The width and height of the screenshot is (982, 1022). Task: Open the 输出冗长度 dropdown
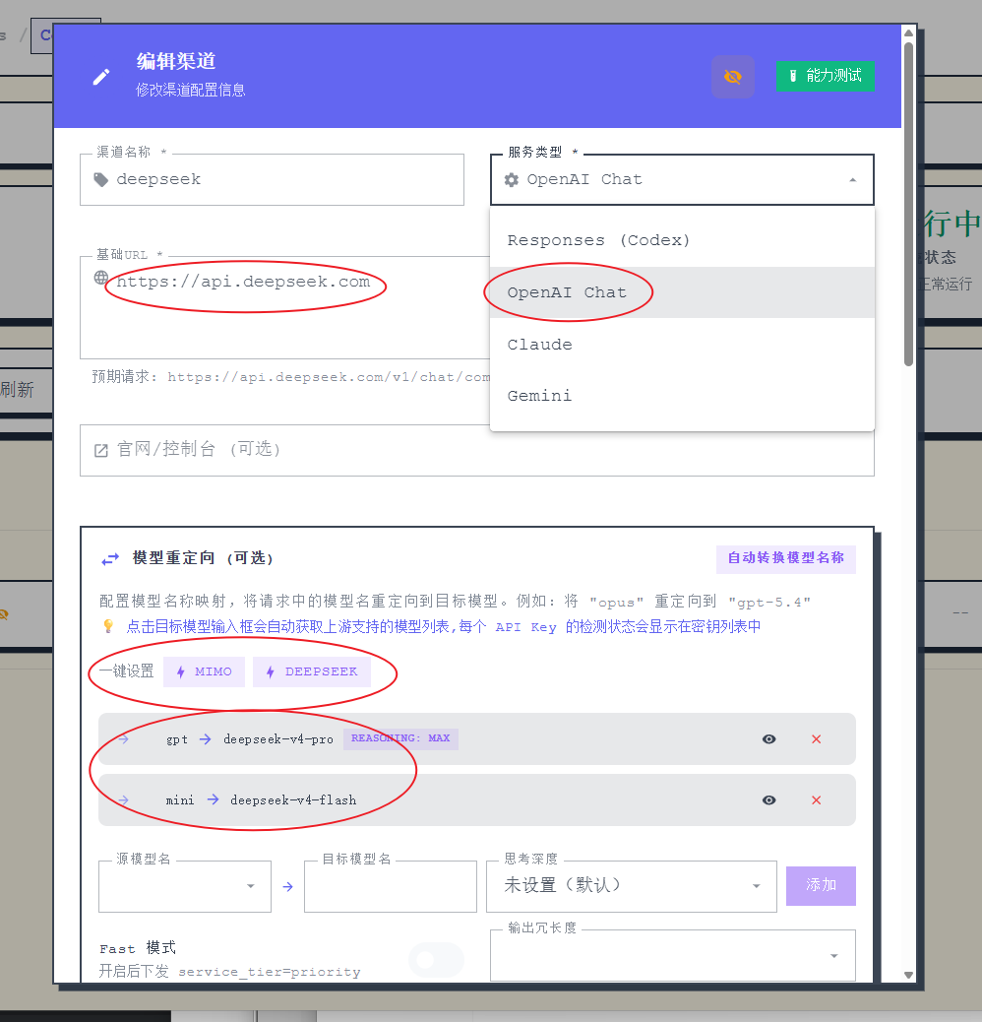pyautogui.click(x=673, y=955)
